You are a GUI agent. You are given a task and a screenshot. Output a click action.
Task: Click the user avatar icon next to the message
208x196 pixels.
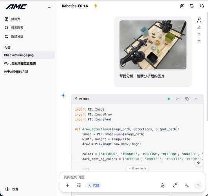pos(199,20)
